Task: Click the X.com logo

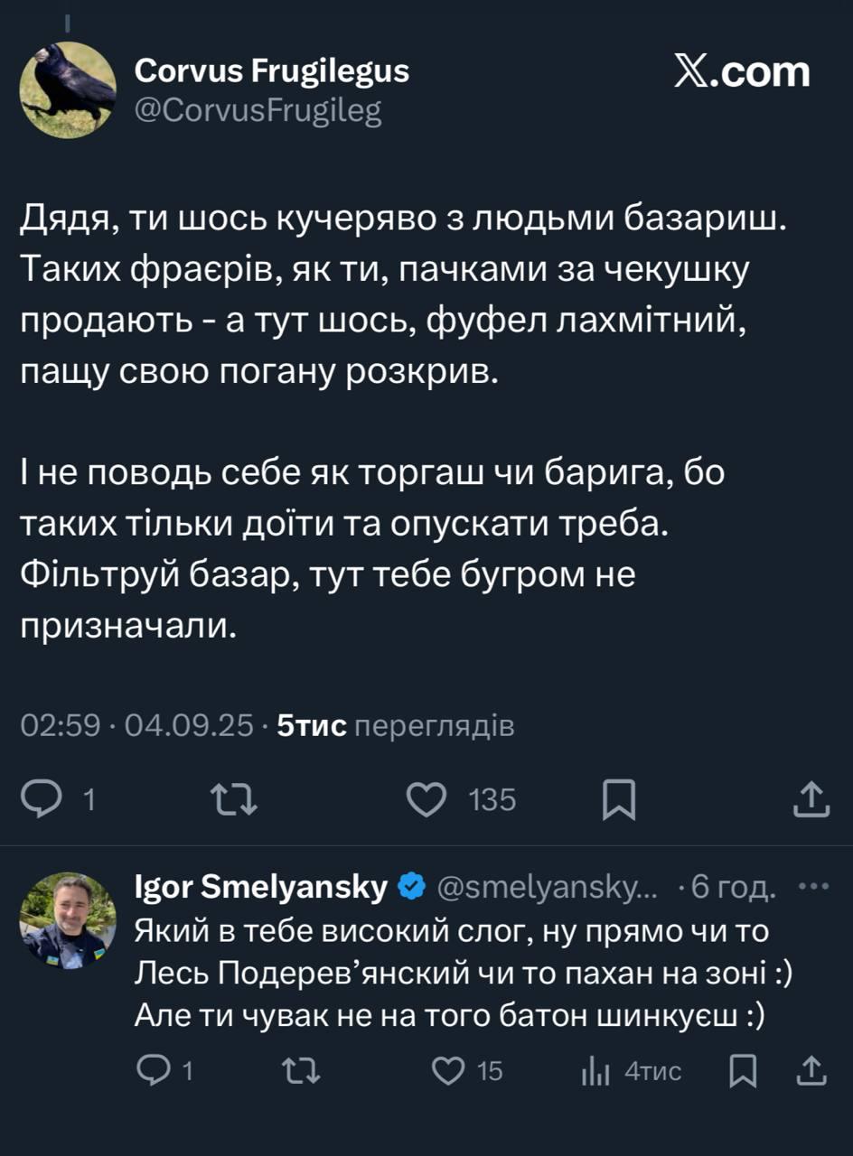Action: tap(742, 73)
